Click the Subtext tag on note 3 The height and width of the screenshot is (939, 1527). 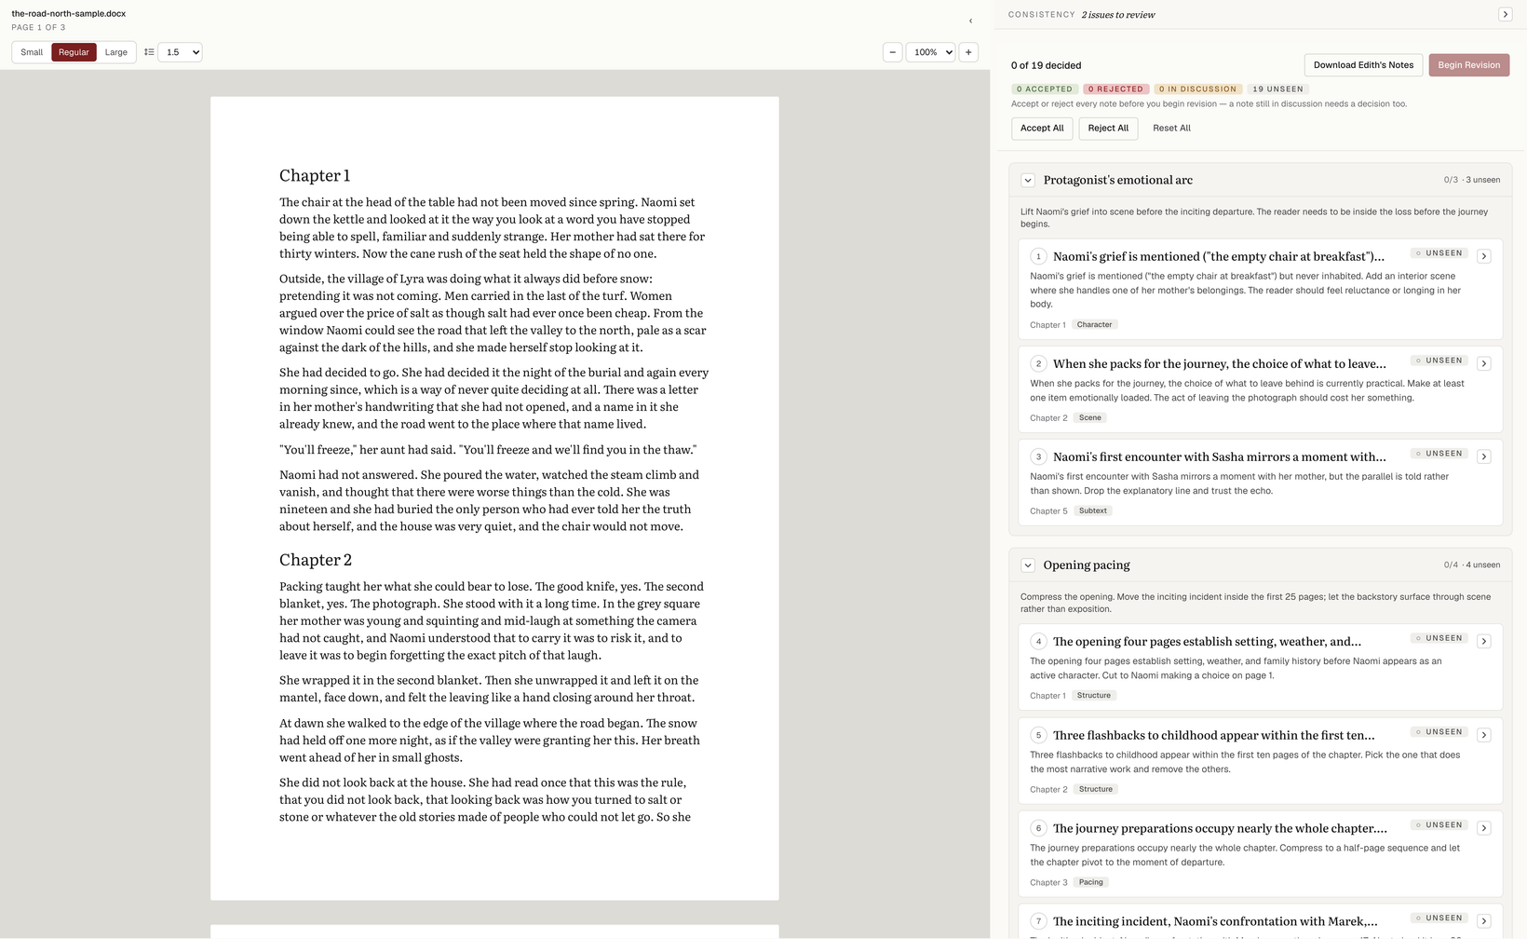[x=1093, y=510]
